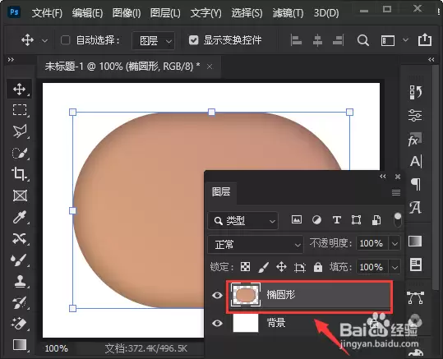Screen dimensions: 443x359
Task: Open the Styles fx panel icon
Action: 415,140
